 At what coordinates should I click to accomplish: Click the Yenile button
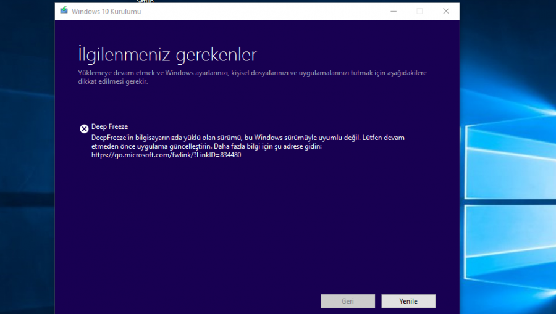[408, 301]
